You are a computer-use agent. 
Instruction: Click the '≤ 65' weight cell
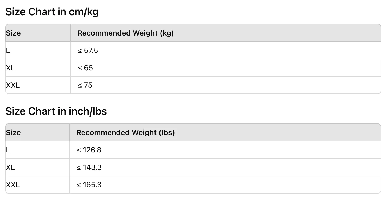pyautogui.click(x=85, y=68)
